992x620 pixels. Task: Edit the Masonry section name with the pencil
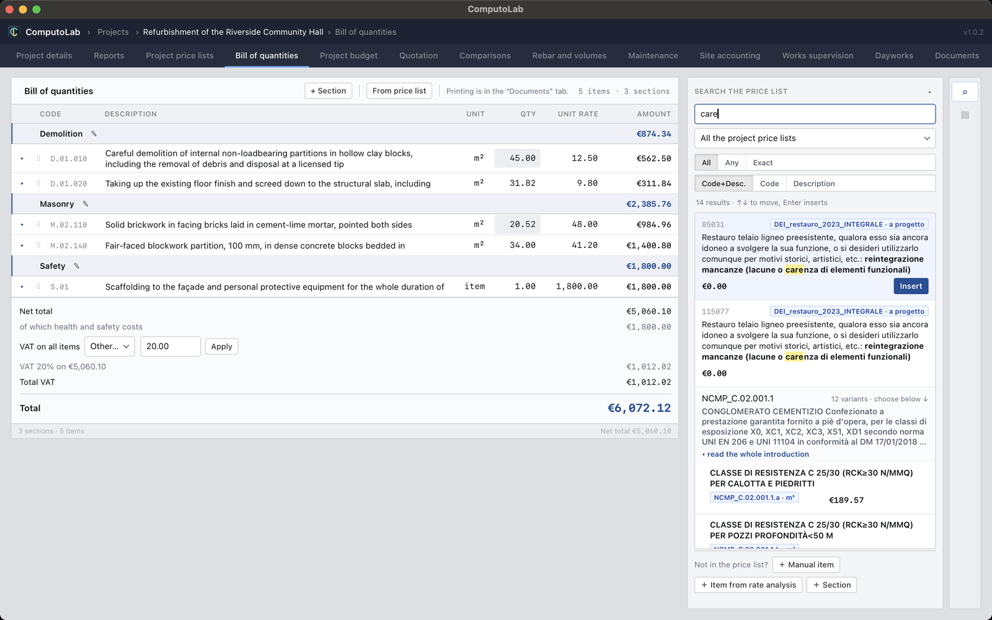coord(86,204)
